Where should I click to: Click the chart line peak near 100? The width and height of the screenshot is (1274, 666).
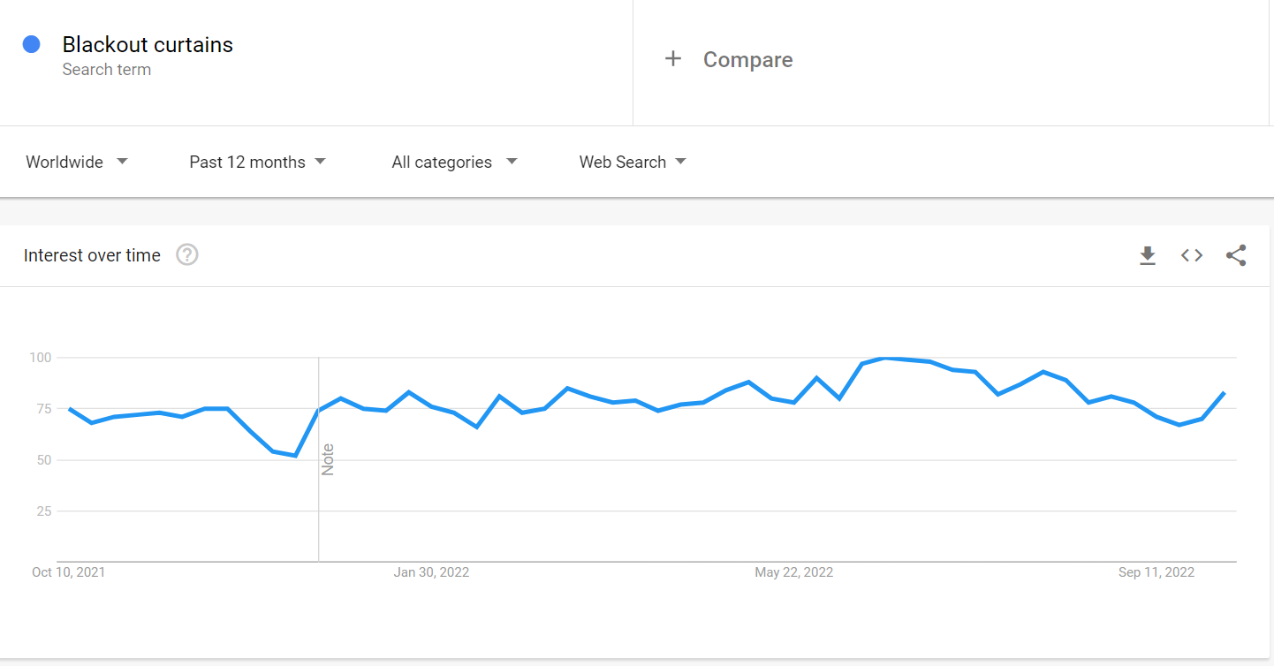[884, 358]
